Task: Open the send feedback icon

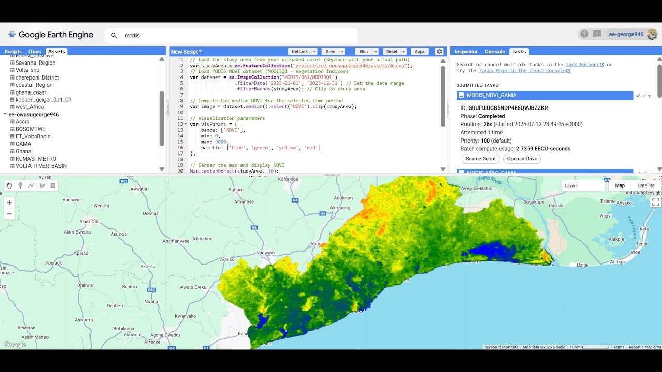Action: pyautogui.click(x=597, y=34)
